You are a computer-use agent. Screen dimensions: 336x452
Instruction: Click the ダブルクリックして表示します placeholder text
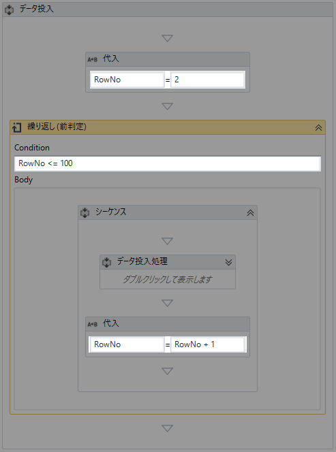168,279
